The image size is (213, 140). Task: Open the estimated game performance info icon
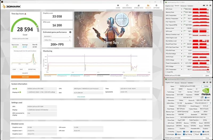[70, 32]
